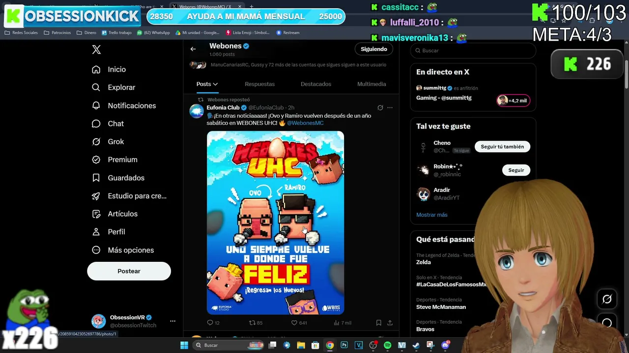Open Grok assistant from the sidebar
This screenshot has width=629, height=353.
tap(108, 142)
